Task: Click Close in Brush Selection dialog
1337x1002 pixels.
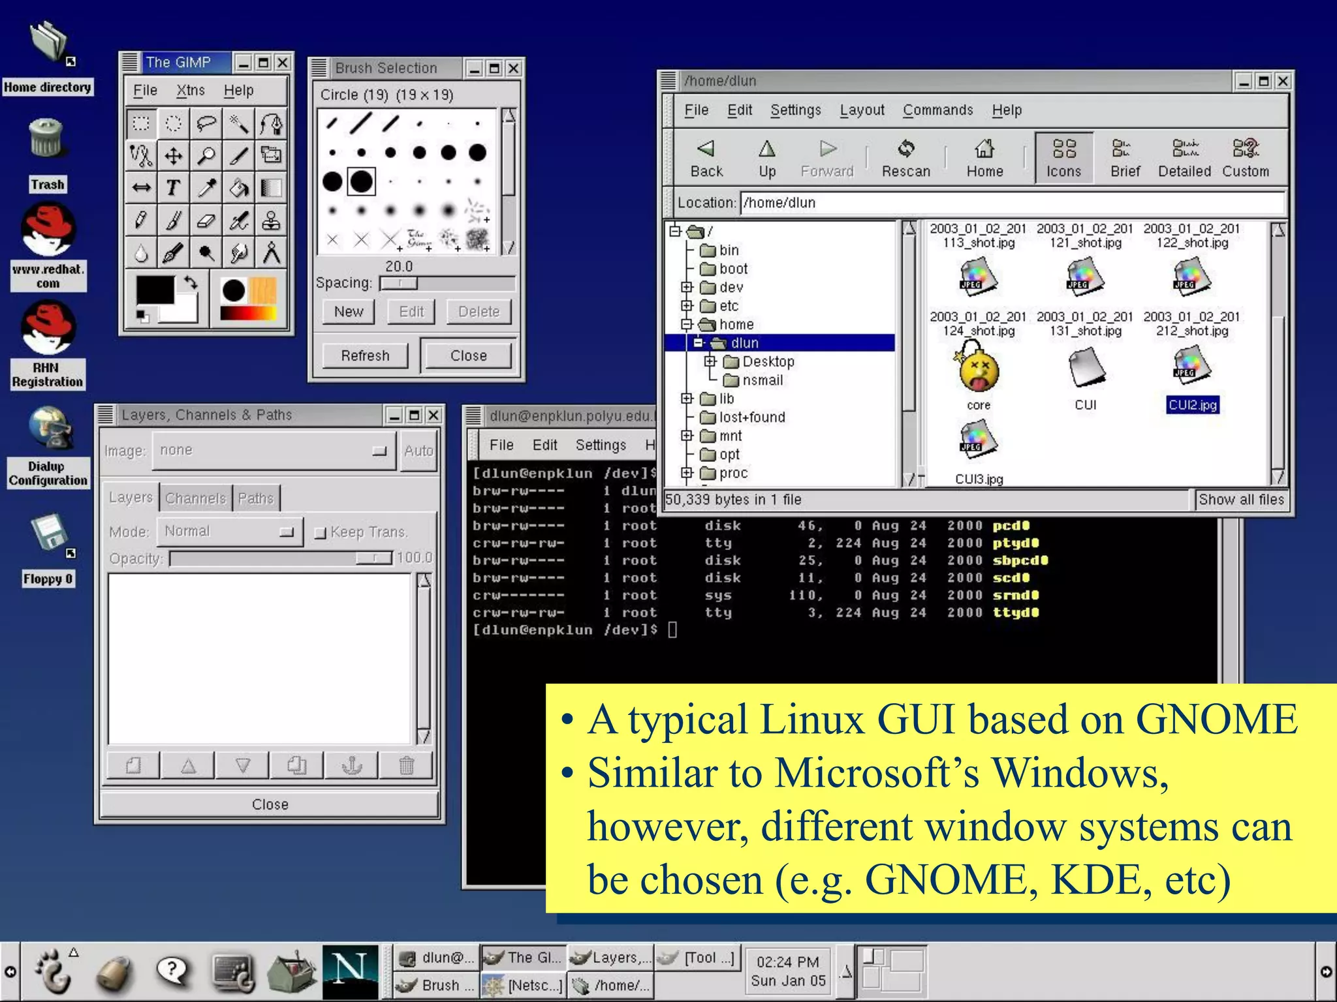Action: click(x=469, y=356)
